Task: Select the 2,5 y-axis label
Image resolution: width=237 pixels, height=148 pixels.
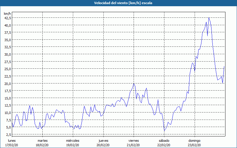Action: click(8, 135)
